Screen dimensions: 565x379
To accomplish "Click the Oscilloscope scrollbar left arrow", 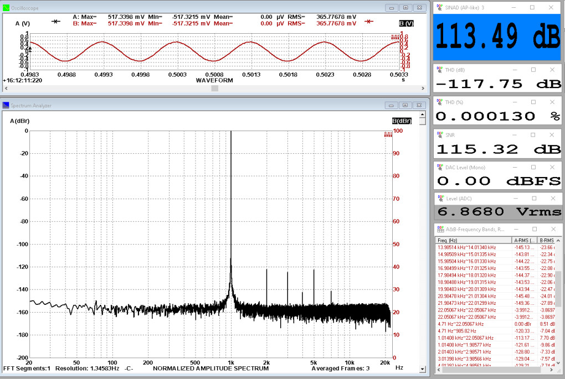I will pos(6,88).
